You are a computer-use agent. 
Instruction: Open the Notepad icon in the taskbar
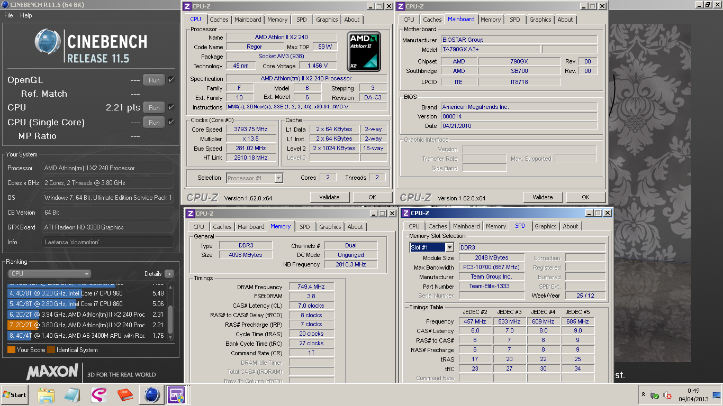[x=73, y=394]
